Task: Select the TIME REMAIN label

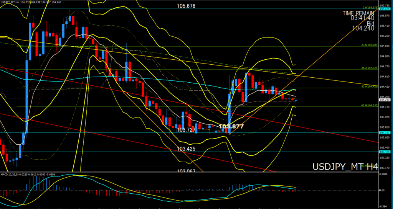Action: [x=358, y=13]
